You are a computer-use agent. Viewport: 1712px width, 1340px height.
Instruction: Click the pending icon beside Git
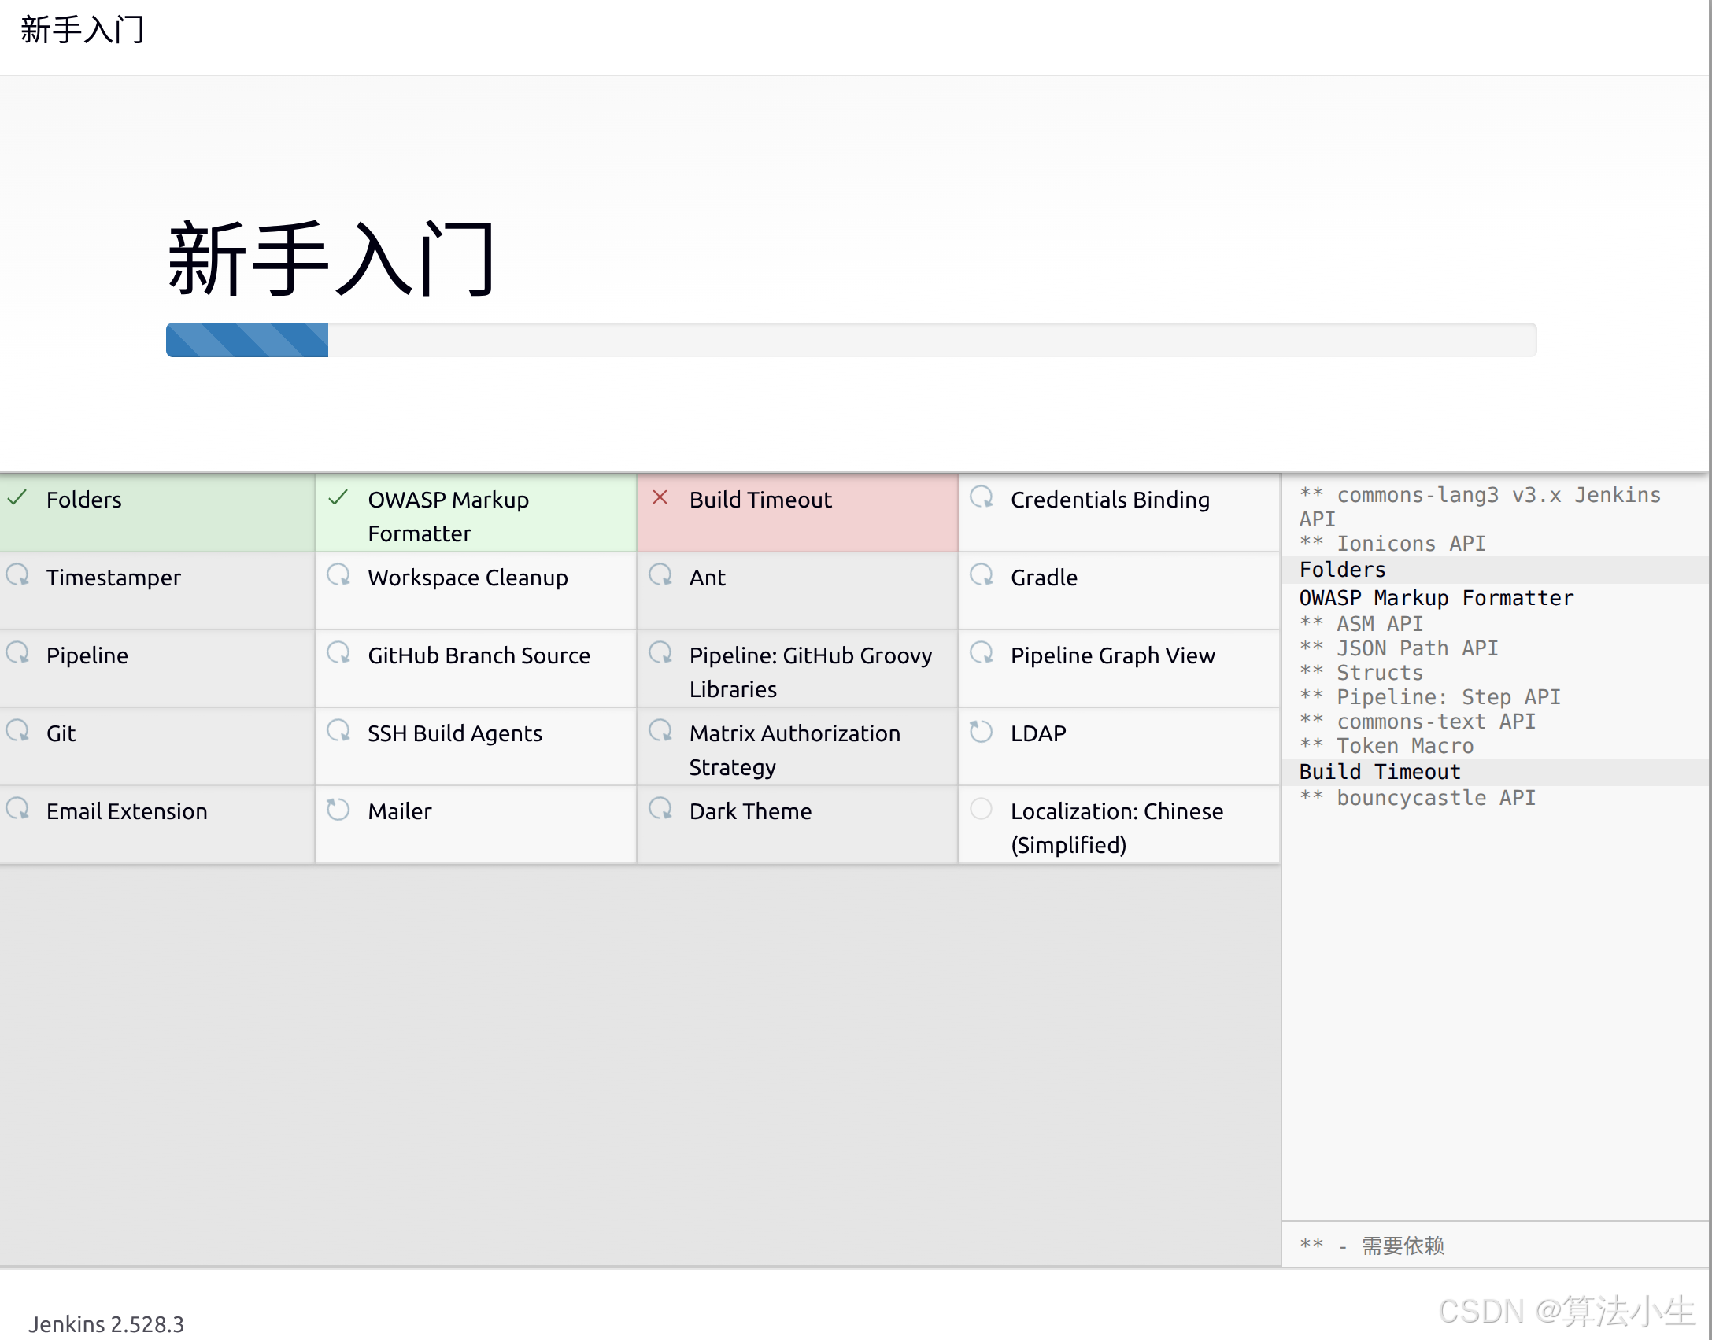pos(17,732)
